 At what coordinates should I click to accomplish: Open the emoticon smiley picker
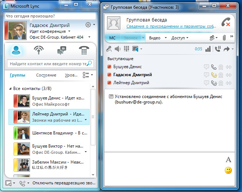[228, 170]
